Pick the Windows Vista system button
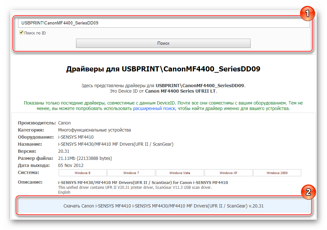 click(180, 173)
